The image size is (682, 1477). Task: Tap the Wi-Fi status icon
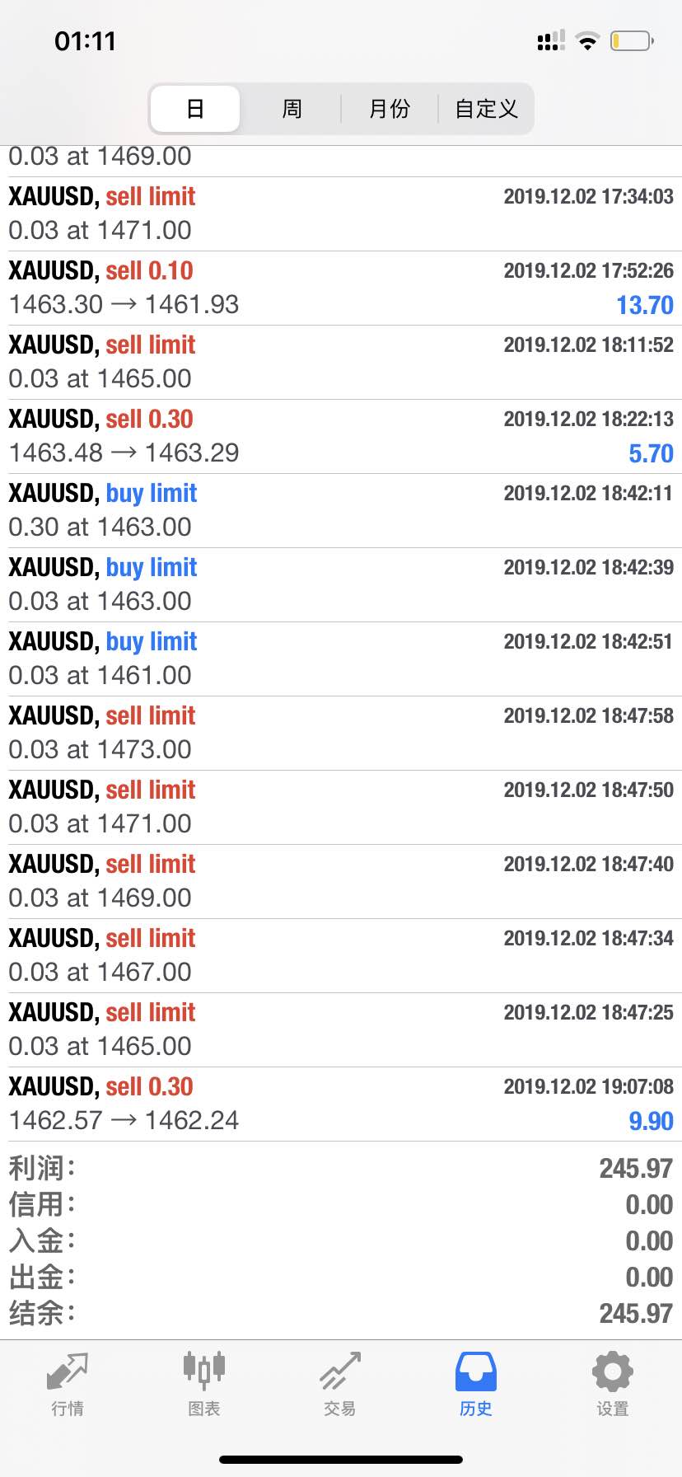pos(587,41)
